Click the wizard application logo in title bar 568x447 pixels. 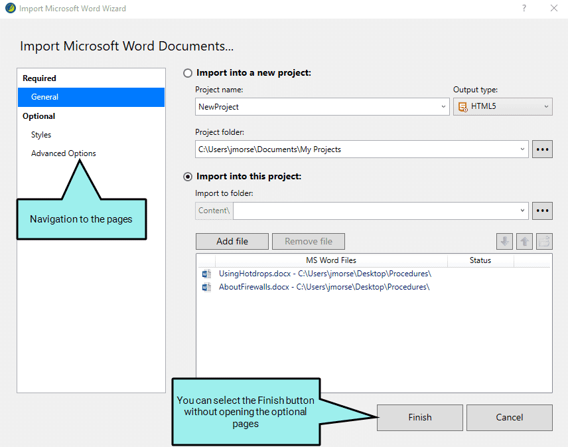[x=11, y=8]
